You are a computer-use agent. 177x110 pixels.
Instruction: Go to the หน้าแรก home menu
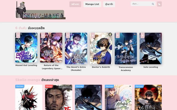[75, 4]
